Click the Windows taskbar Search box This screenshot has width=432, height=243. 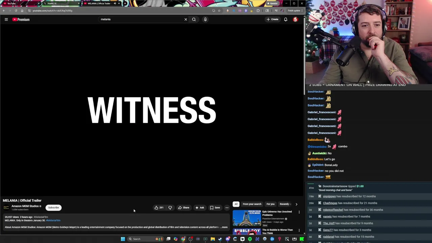pyautogui.click(x=145, y=239)
